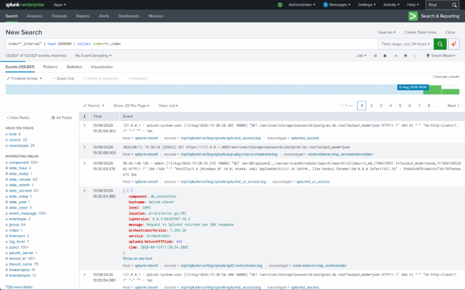Open the Dashboards nav tab
This screenshot has height=290, width=465.
click(129, 16)
